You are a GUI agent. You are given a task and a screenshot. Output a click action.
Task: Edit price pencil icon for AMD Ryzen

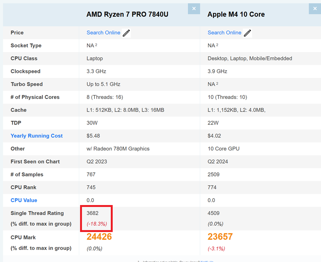click(126, 33)
